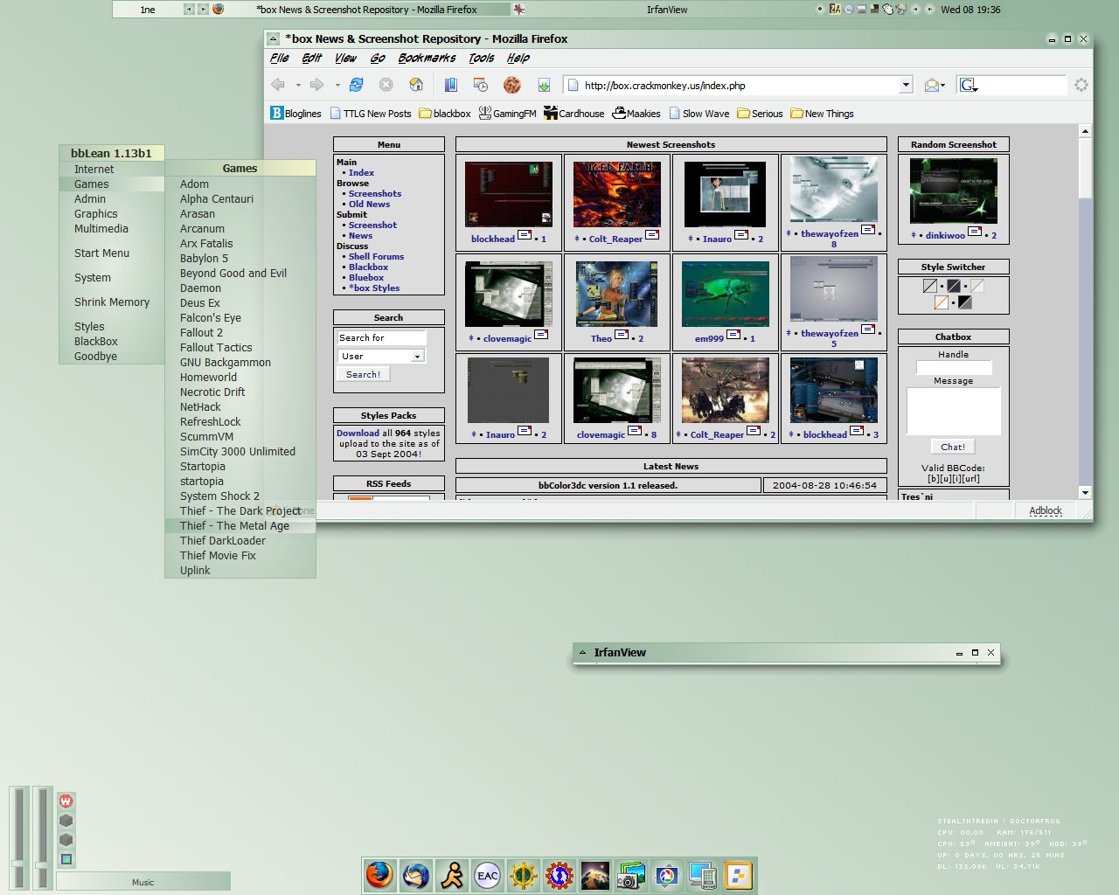Click the cookie icon in Firefox toolbar
Viewport: 1119px width, 895px height.
coord(511,85)
